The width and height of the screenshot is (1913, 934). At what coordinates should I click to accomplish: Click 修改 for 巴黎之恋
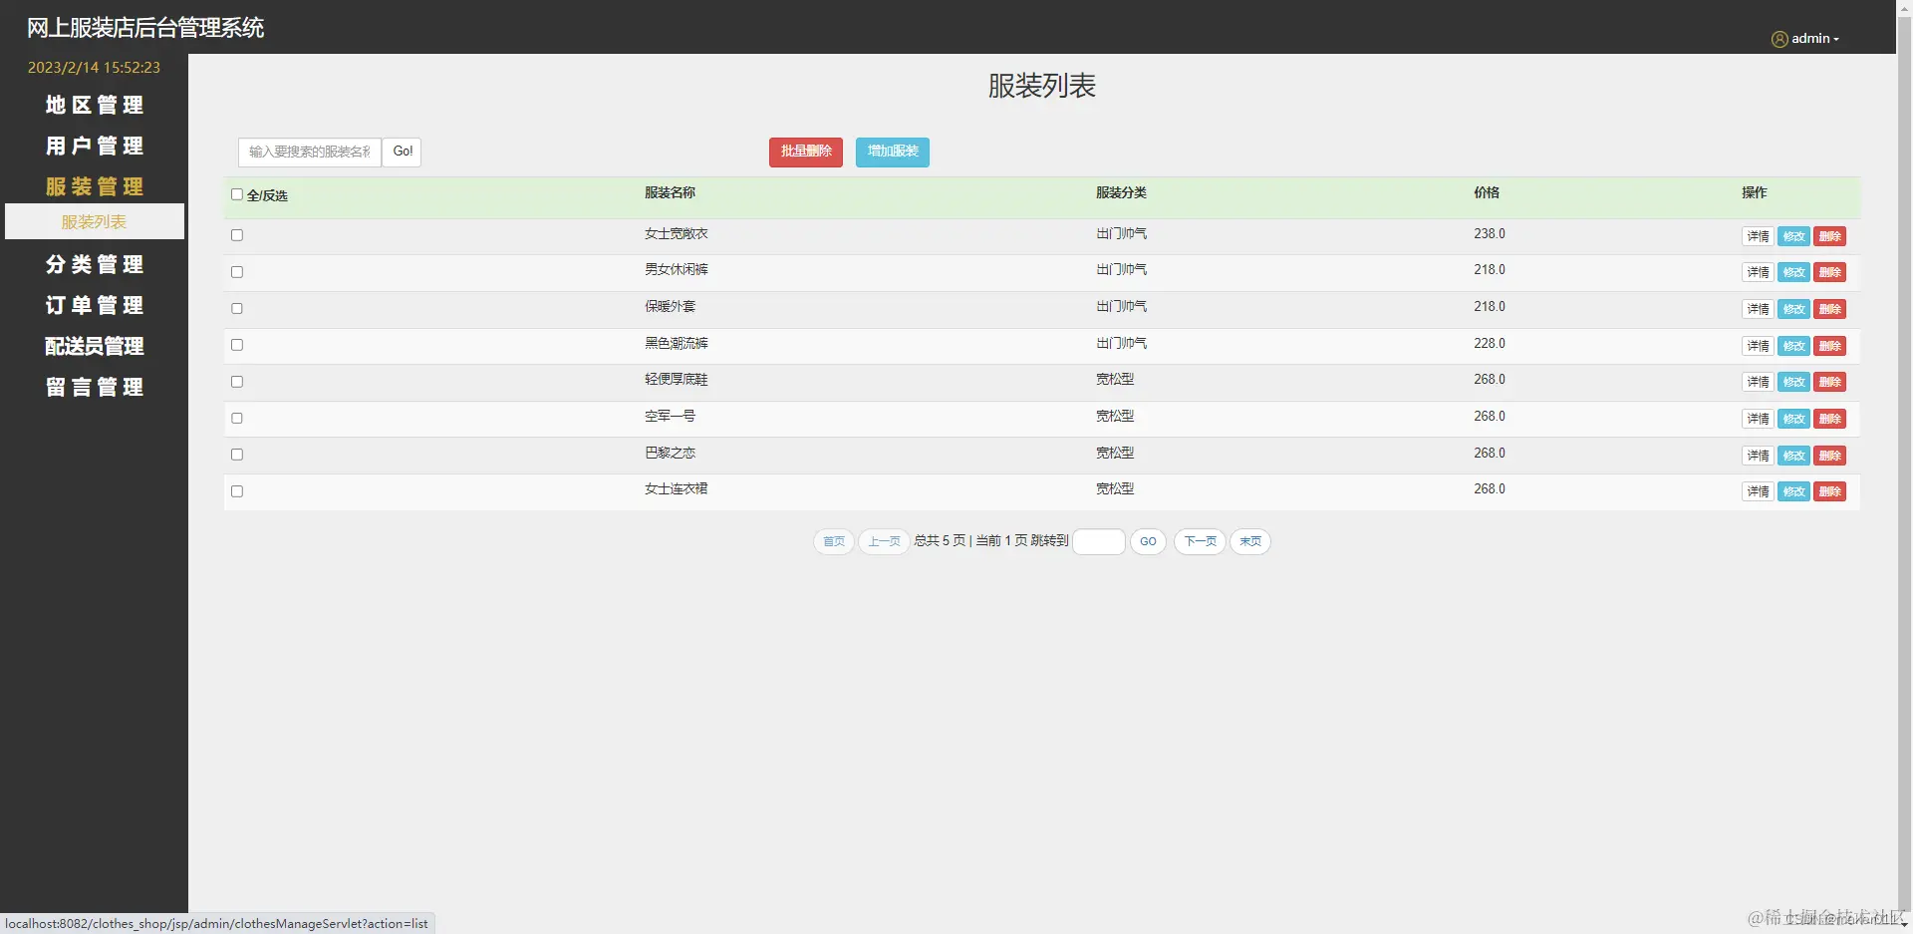coord(1793,456)
